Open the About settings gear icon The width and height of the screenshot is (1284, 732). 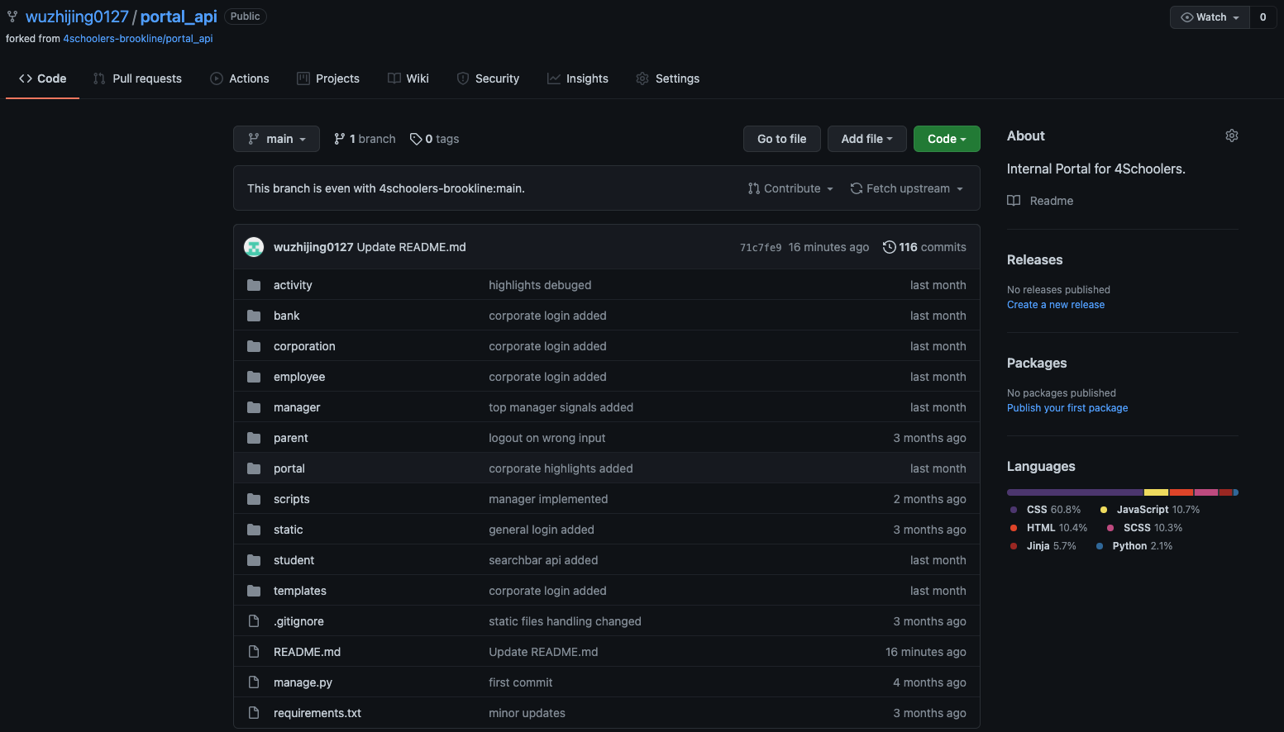(1231, 135)
